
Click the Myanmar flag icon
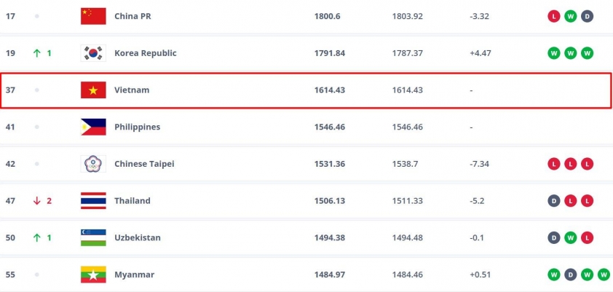pyautogui.click(x=93, y=275)
